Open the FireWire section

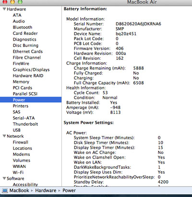[x=21, y=64]
